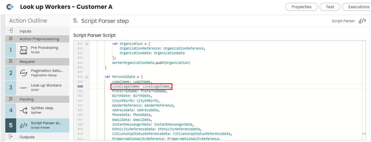Image resolution: width=371 pixels, height=142 pixels.
Task: Collapse code fold at line 898
Action: 87,77
